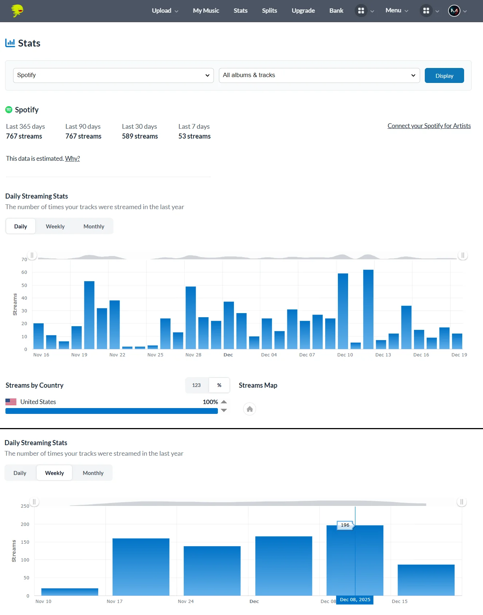Select Daily view in upper chart
The image size is (483, 615).
pos(21,226)
